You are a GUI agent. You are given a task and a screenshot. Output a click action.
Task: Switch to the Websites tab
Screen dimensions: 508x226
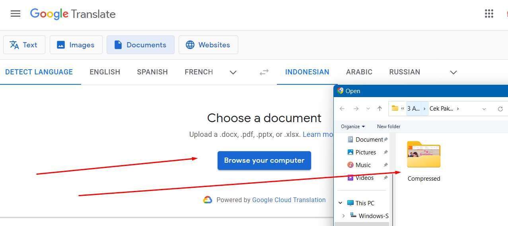208,45
